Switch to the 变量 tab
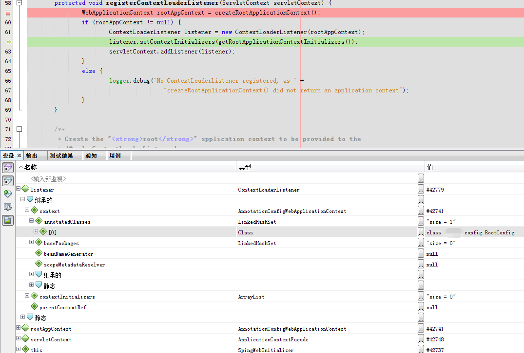The height and width of the screenshot is (353, 524). pyautogui.click(x=8, y=156)
